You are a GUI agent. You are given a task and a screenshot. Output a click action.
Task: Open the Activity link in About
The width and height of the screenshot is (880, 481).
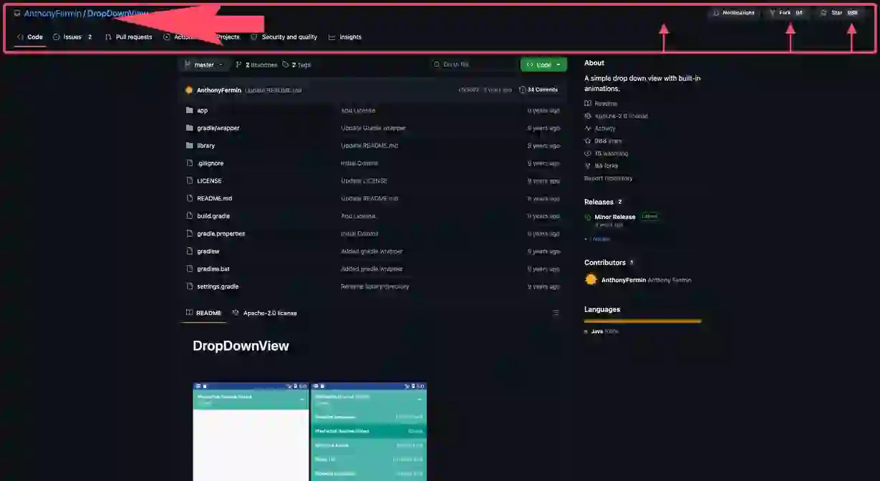click(600, 129)
